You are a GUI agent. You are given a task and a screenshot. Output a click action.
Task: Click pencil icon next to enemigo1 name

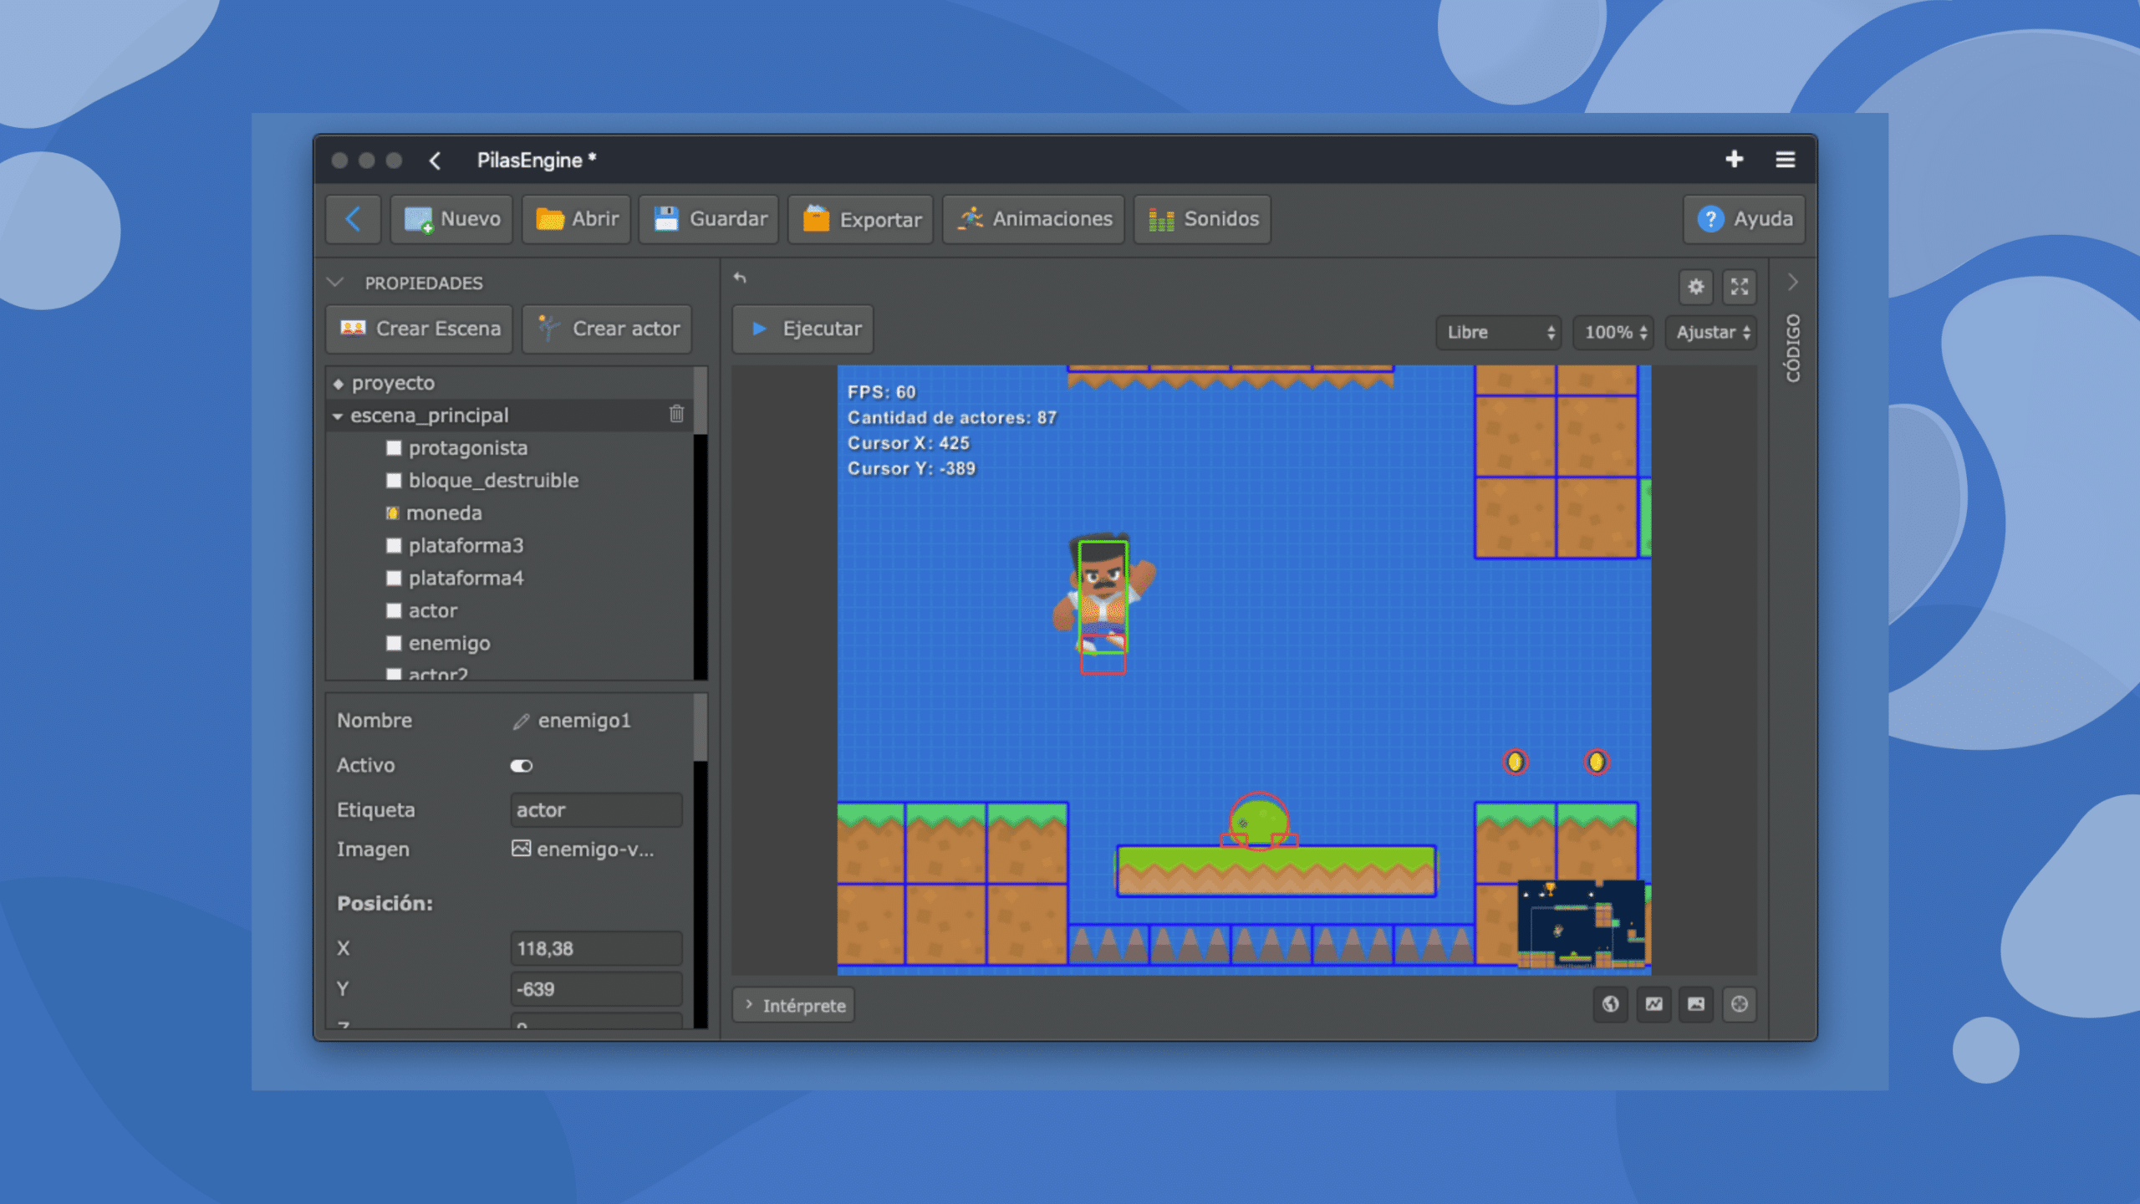521,721
